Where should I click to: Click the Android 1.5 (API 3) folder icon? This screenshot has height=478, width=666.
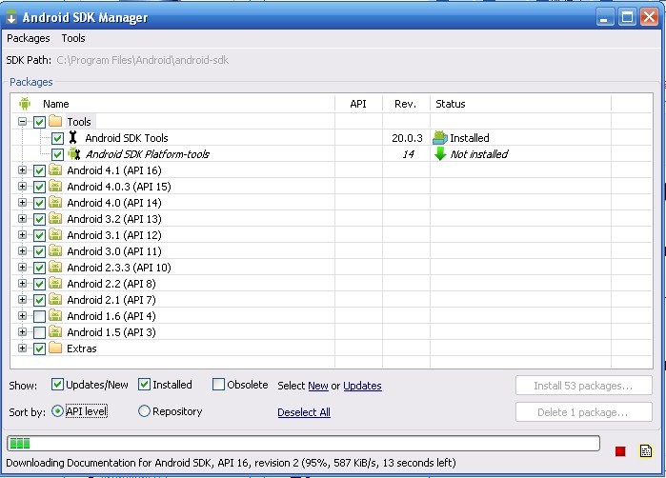click(x=55, y=331)
